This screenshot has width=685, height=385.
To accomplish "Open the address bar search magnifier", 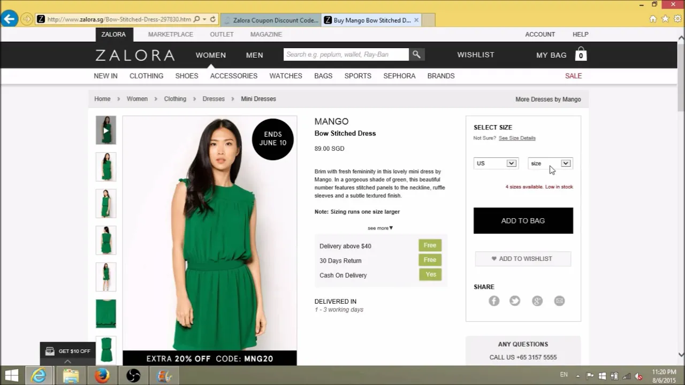I will coord(197,19).
